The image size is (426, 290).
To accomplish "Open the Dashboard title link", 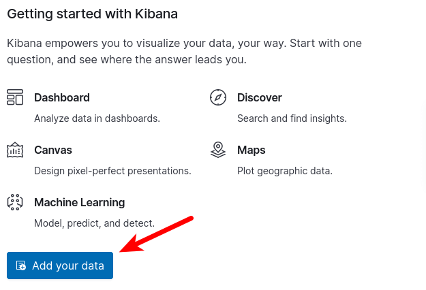I will tap(62, 97).
